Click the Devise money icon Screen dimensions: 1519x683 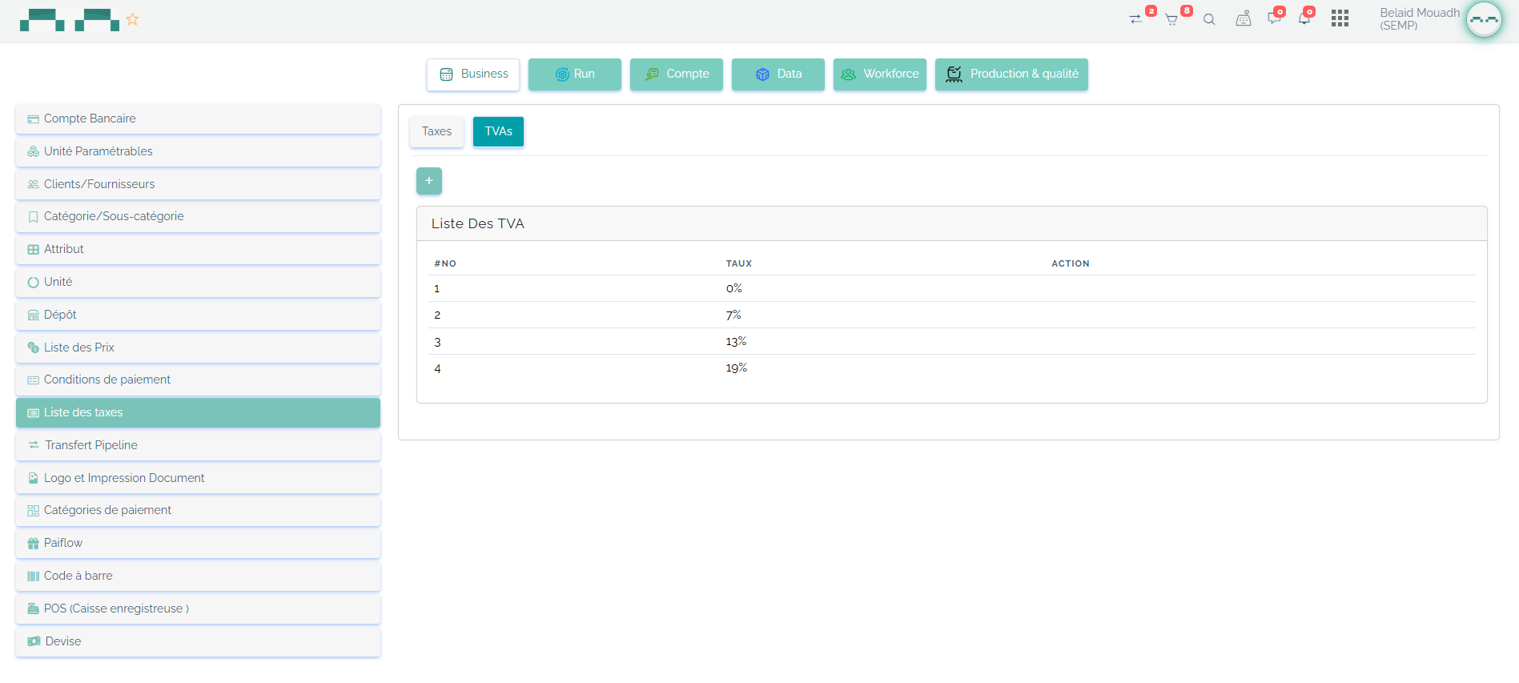[34, 641]
